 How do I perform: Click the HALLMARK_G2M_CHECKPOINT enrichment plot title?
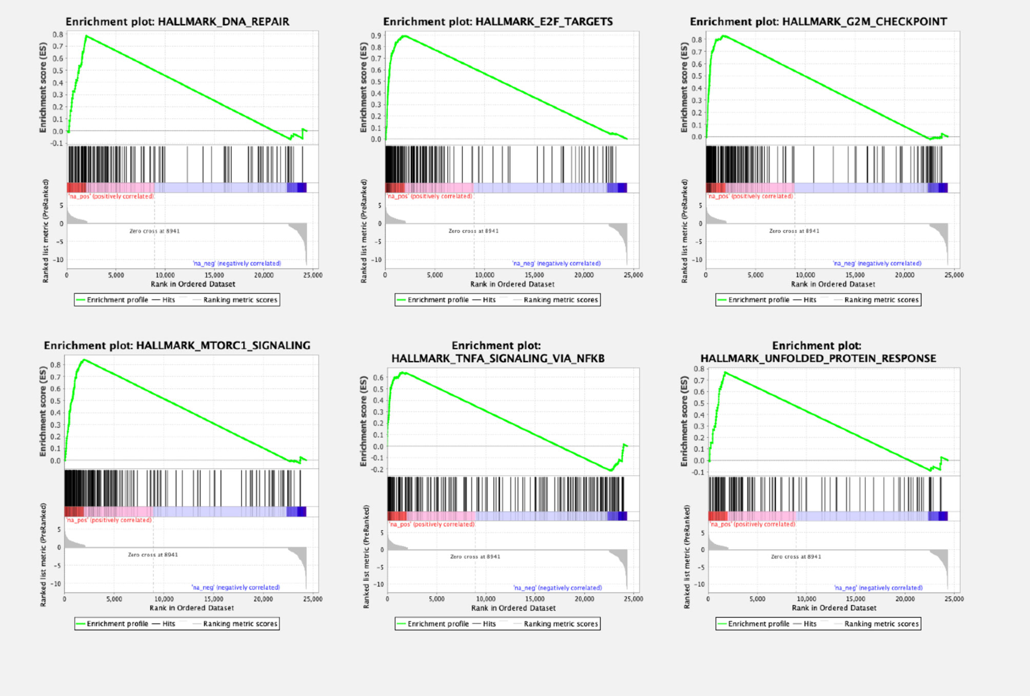pyautogui.click(x=818, y=22)
